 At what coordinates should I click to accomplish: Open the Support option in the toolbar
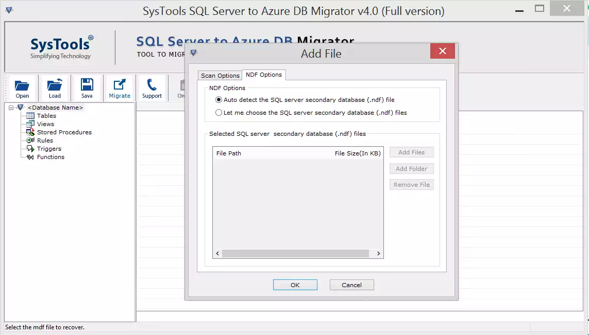pyautogui.click(x=152, y=87)
